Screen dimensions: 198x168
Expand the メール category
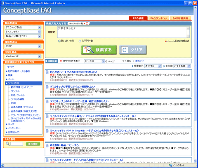coord(7,79)
